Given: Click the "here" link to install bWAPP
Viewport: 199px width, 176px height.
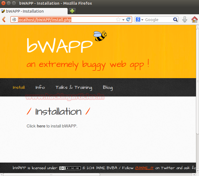Looking at the screenshot, I should (x=41, y=126).
